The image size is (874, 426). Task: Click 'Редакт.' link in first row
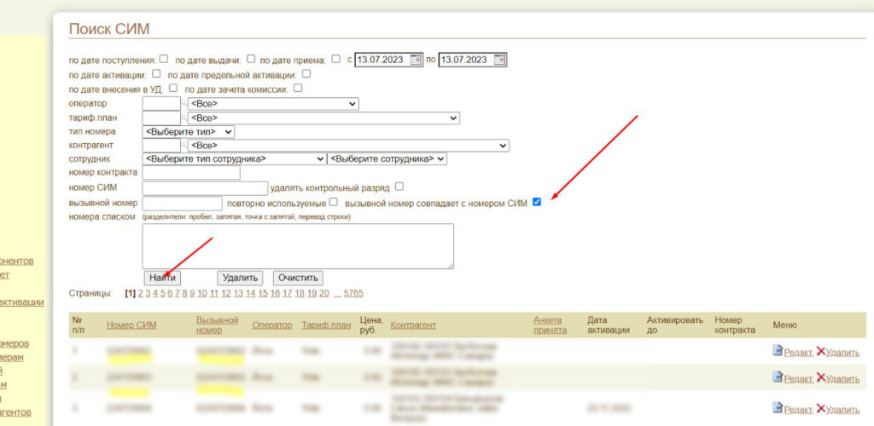(799, 353)
